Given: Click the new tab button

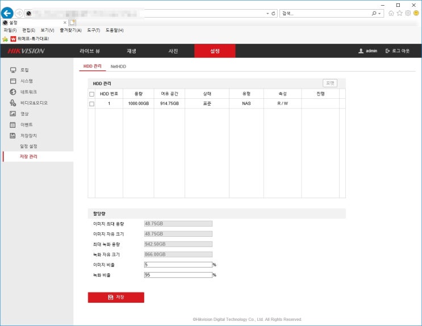Looking at the screenshot, I should 72,23.
